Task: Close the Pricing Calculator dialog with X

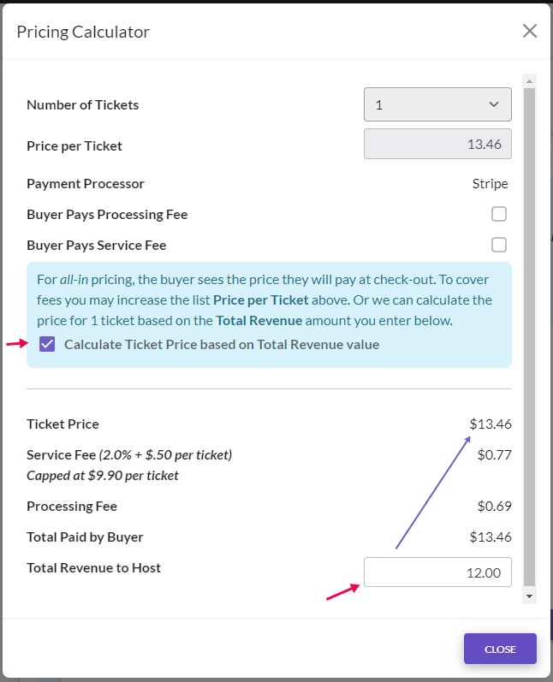Action: tap(530, 31)
